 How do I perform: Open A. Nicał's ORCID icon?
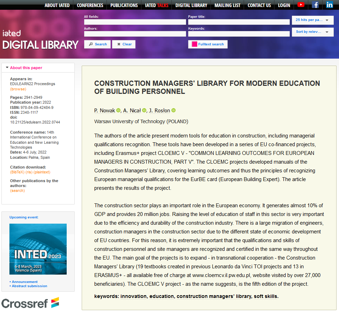coord(144,111)
